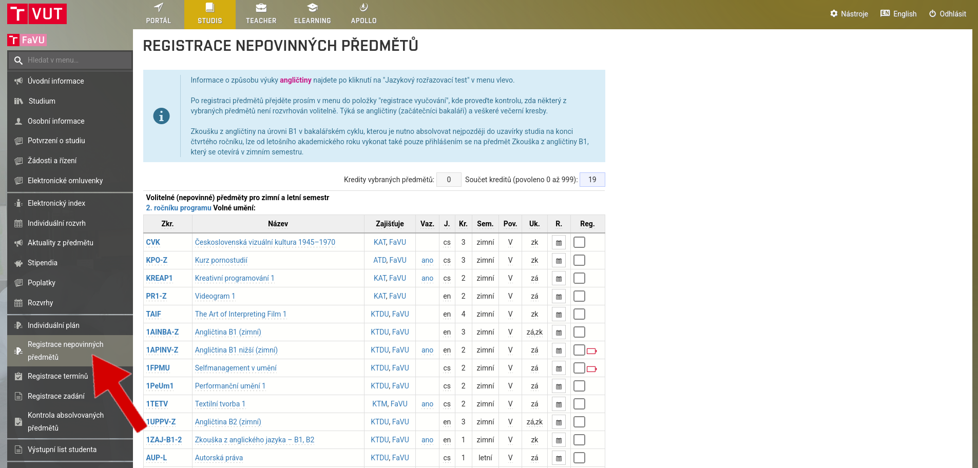
Task: Tick the registration checkbox for Kreativní programování 1
Action: coord(579,278)
